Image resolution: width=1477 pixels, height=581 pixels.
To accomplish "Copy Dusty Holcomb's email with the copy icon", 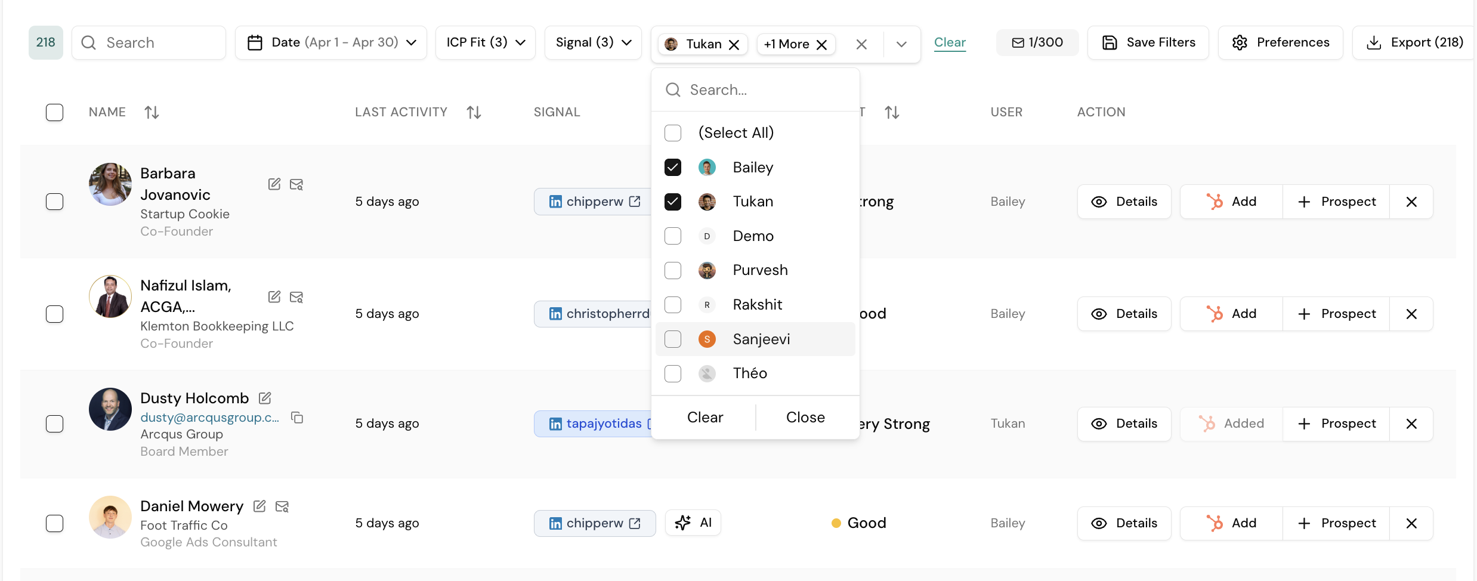I will coord(297,418).
